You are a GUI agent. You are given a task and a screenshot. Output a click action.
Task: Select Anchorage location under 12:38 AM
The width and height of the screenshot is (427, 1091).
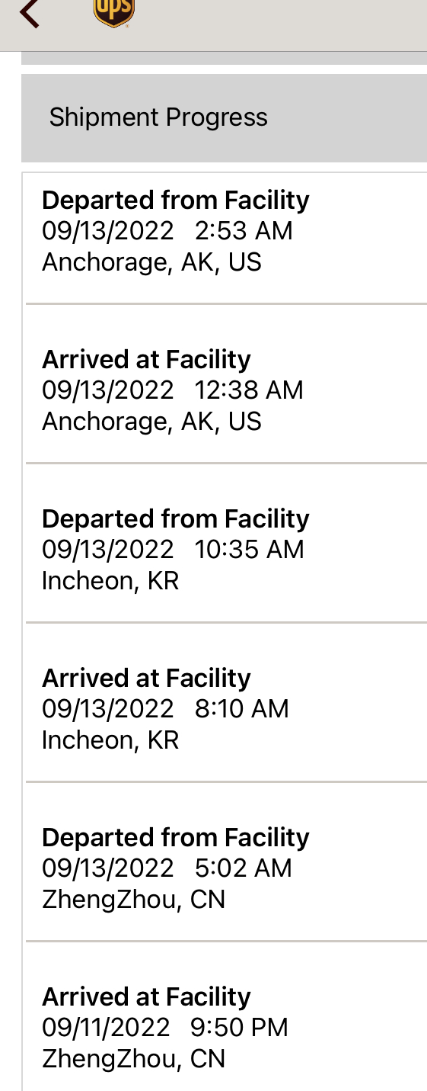[151, 422]
